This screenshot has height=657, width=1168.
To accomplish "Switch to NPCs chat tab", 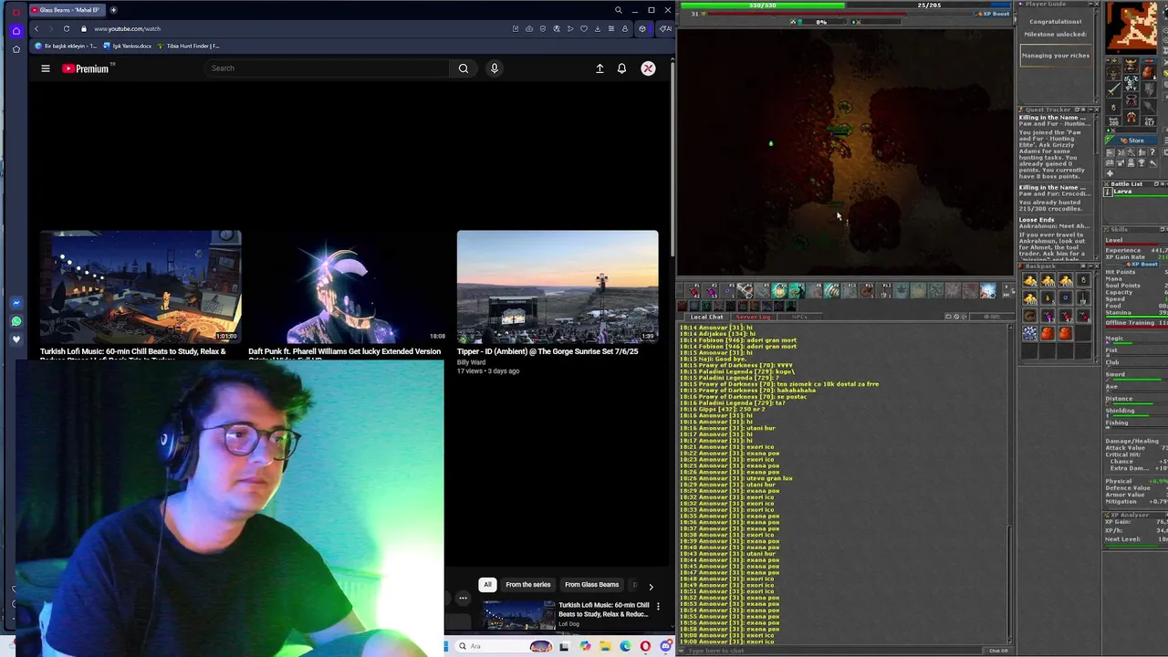I will [x=799, y=317].
